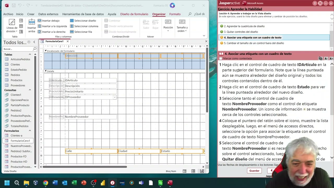This screenshot has width=334, height=188.
Task: Click the Detalle section bar
Action: [124, 71]
